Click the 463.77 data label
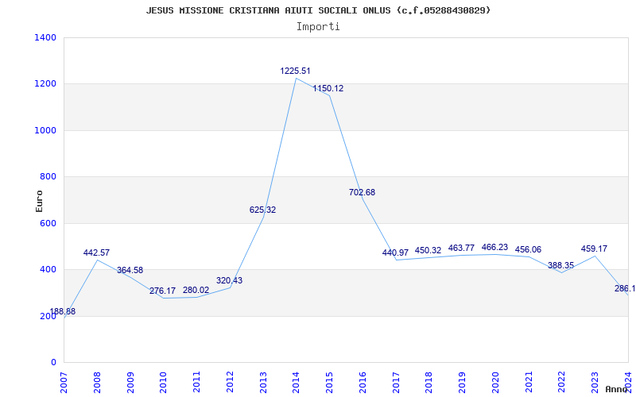Viewport: 636px width, 397px height. [x=461, y=248]
